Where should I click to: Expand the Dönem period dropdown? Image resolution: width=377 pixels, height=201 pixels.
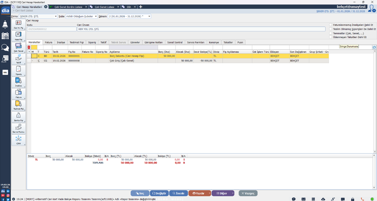149,16
